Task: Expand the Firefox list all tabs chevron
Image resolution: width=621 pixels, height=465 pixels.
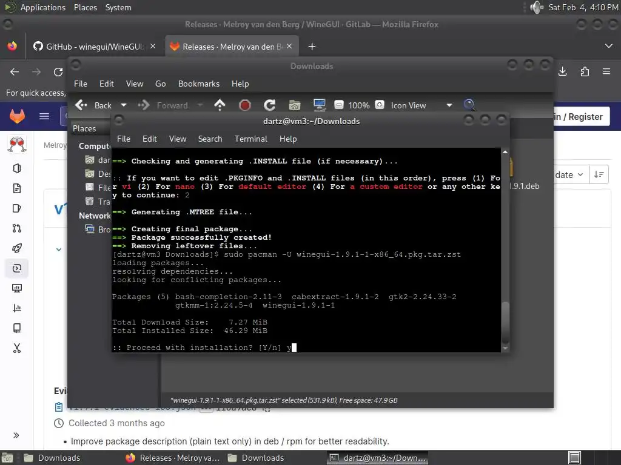Action: click(609, 46)
